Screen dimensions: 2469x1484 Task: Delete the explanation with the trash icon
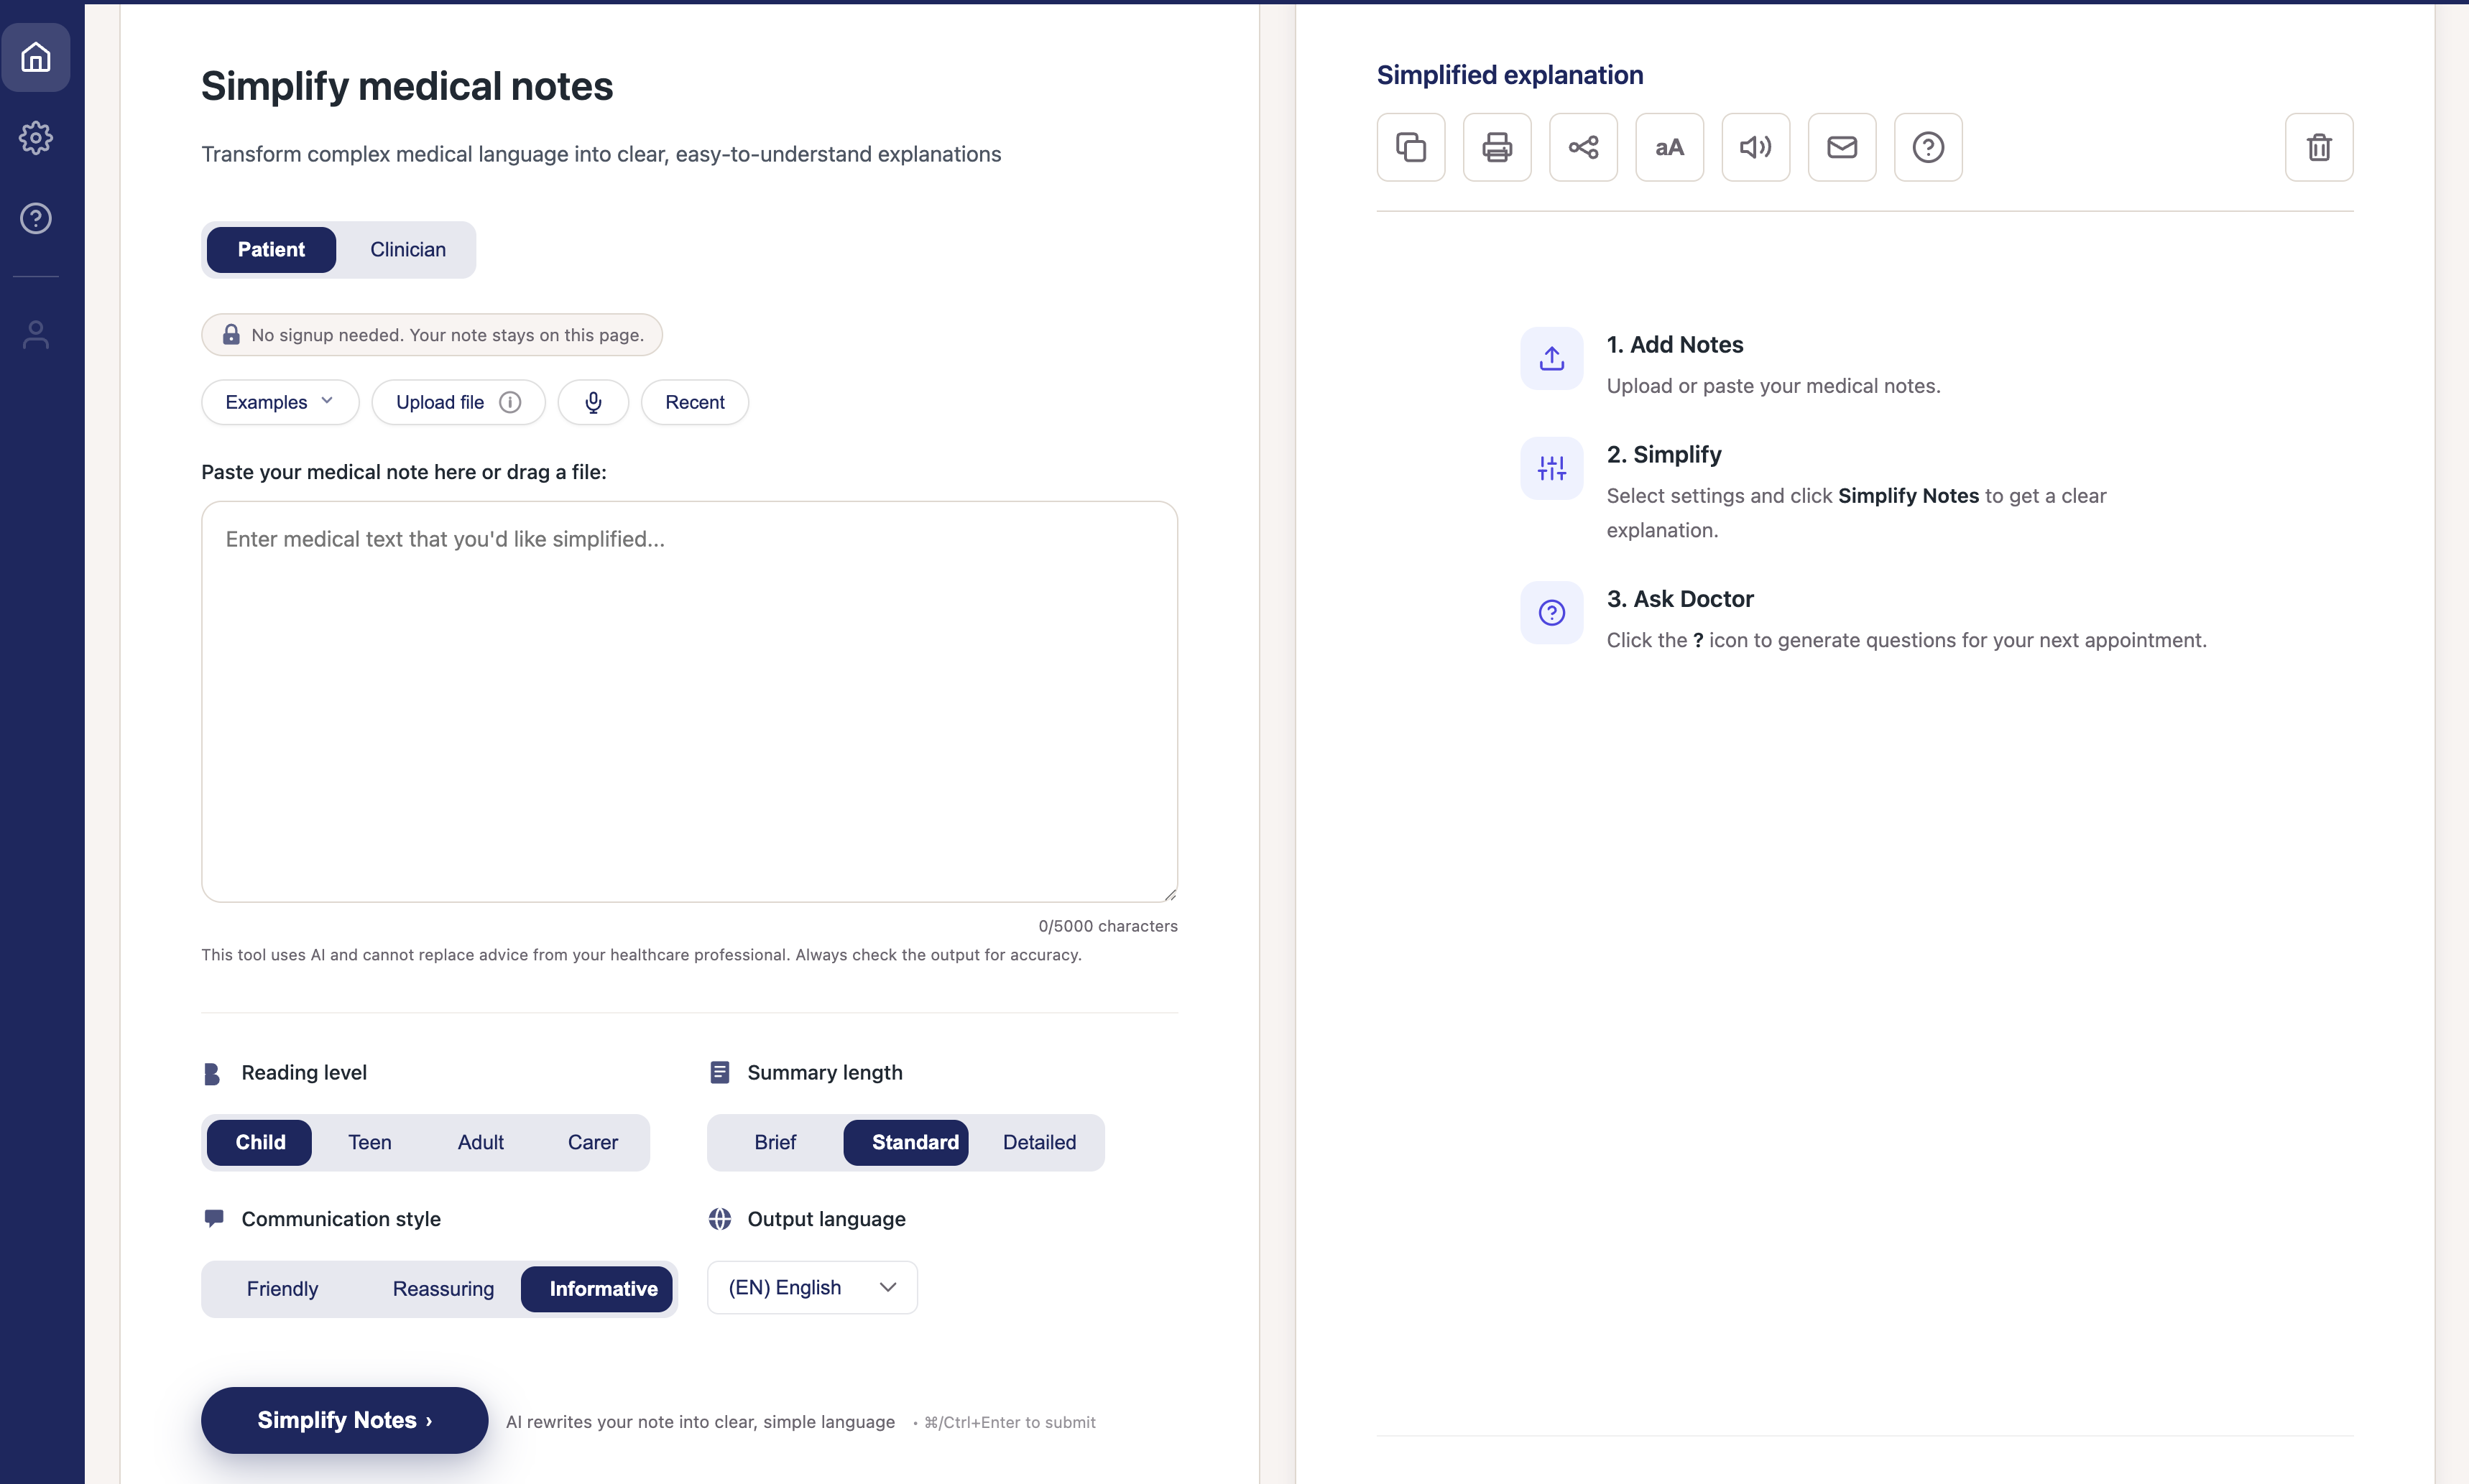pos(2318,147)
